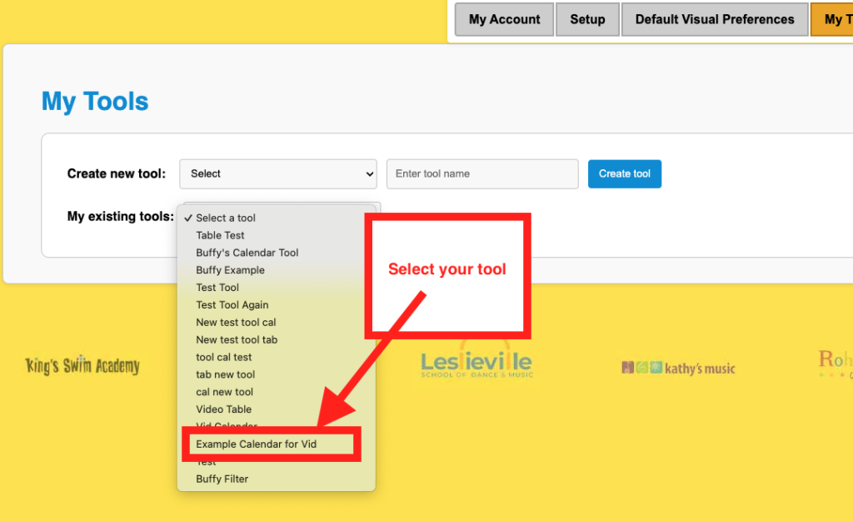Click the kathy's music logo
853x522 pixels.
(x=678, y=368)
